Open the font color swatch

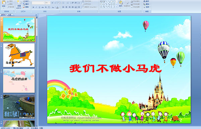coord(57,7)
